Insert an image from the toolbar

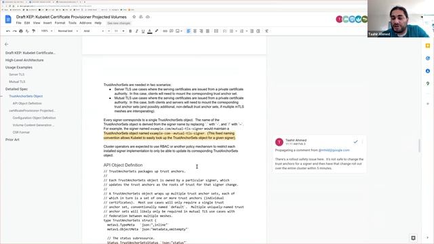[x=178, y=31]
